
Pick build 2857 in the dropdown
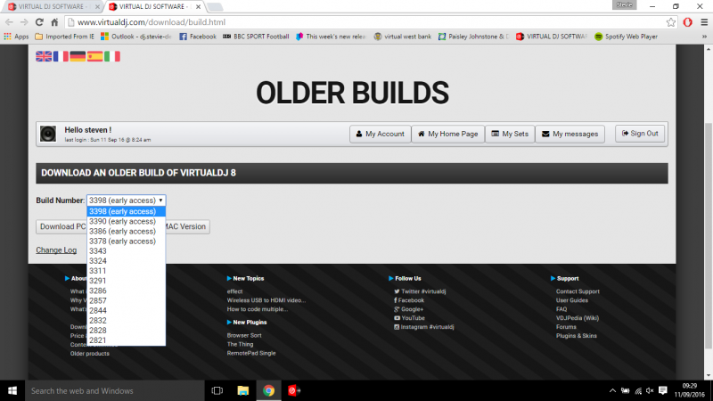(x=127, y=301)
